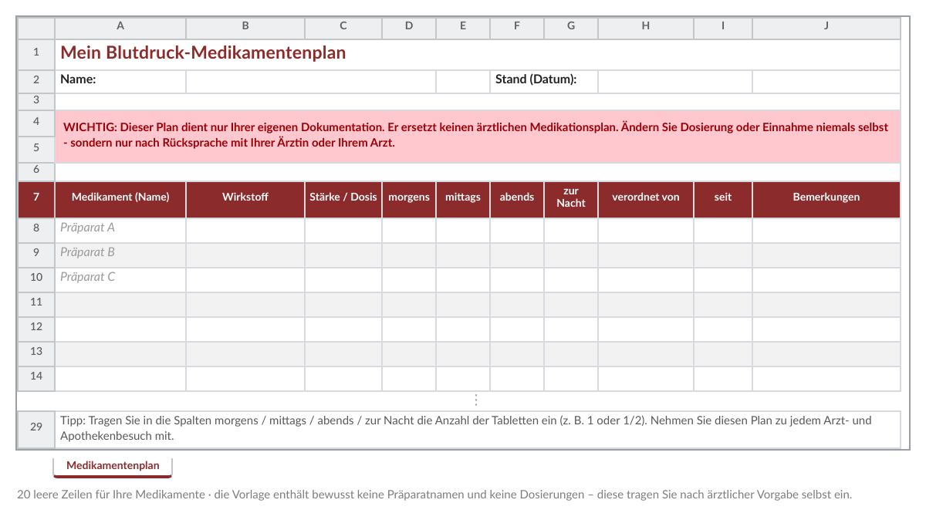Viewport: 926px width, 520px height.
Task: Click the 'Tipp: Tragen Sie in die Spalten' note
Action: pyautogui.click(x=478, y=428)
